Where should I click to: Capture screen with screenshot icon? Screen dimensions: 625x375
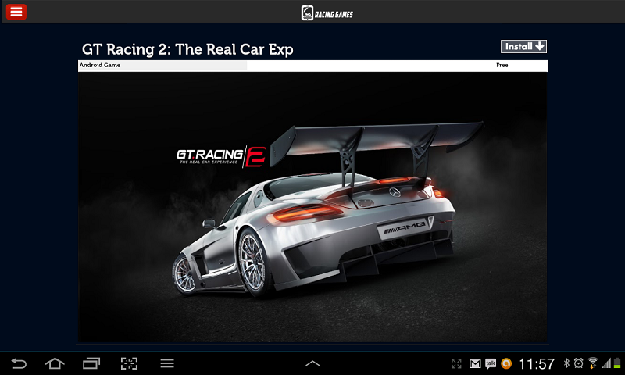click(x=129, y=363)
